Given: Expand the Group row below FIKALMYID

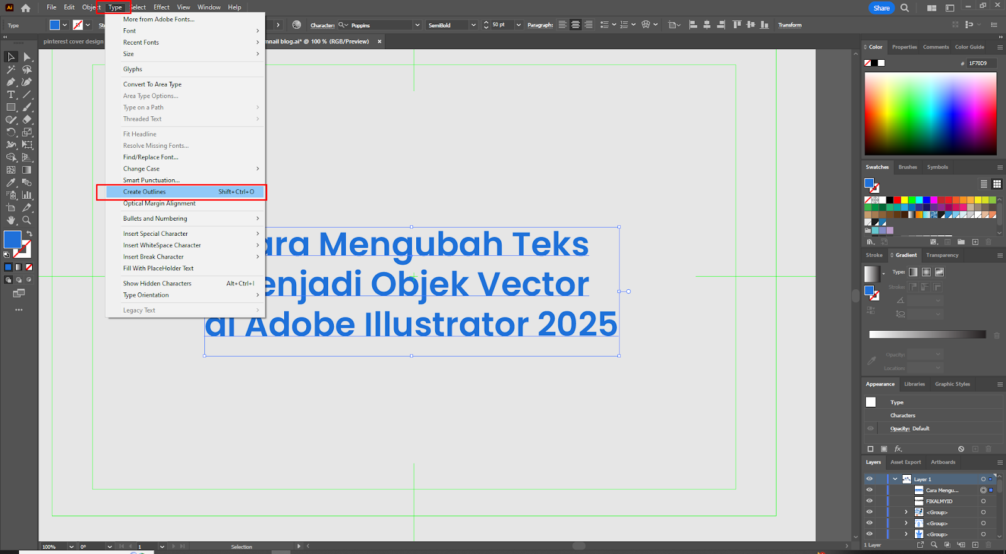Looking at the screenshot, I should [906, 512].
